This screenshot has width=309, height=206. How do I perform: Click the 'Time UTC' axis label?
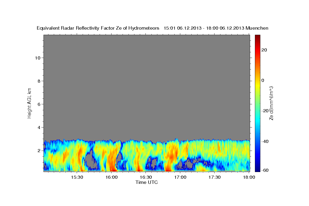[x=147, y=182]
